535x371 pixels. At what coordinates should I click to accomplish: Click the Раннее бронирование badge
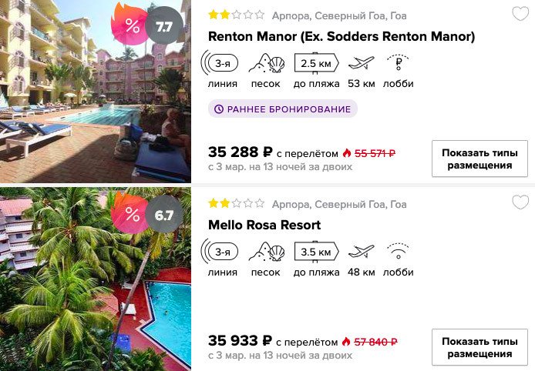coord(283,109)
